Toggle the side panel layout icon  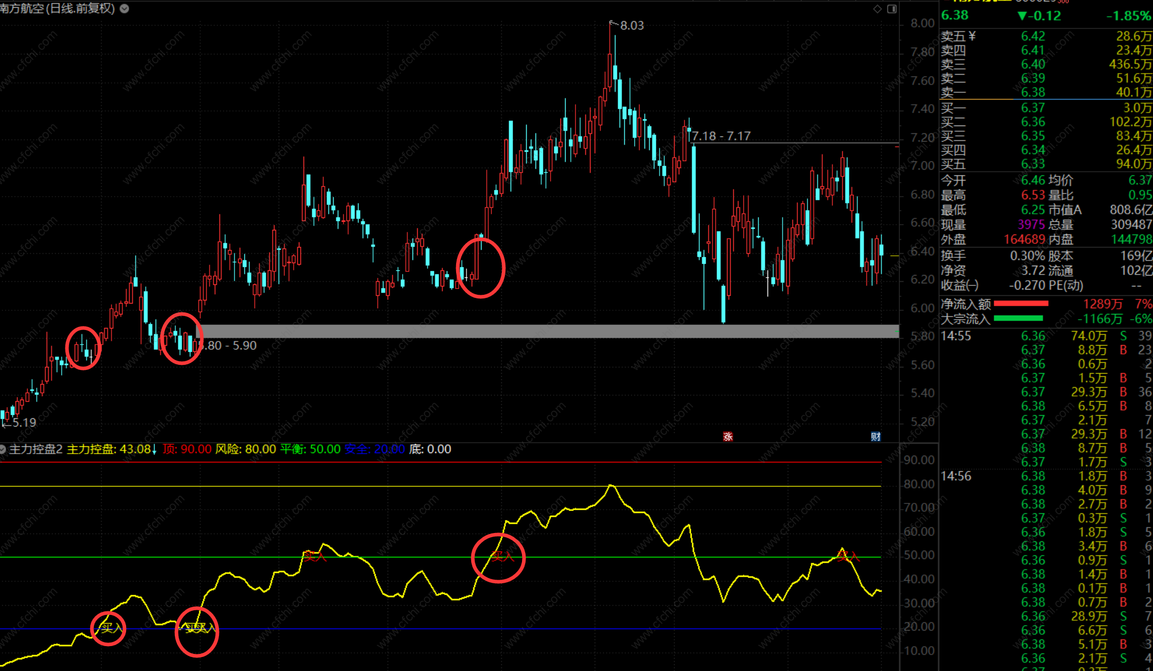coord(891,9)
